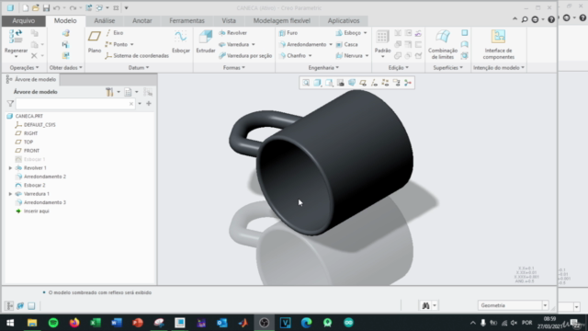Toggle spin center display in graphics toolbar
588x331 pixels.
point(408,83)
